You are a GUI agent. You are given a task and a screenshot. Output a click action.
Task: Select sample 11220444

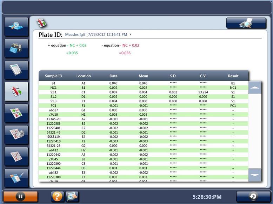tap(53, 168)
